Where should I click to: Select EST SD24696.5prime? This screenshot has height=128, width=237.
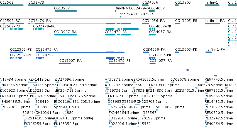click(70, 80)
